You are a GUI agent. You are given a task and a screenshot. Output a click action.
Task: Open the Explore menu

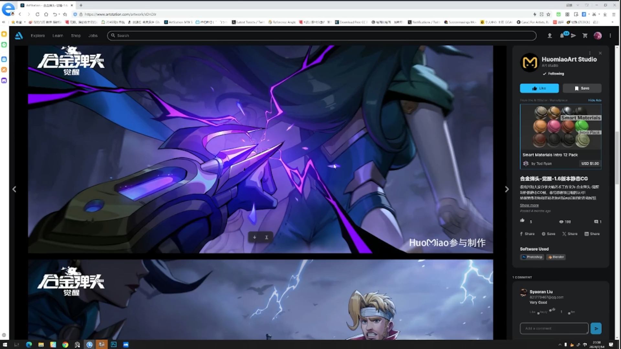pos(38,36)
